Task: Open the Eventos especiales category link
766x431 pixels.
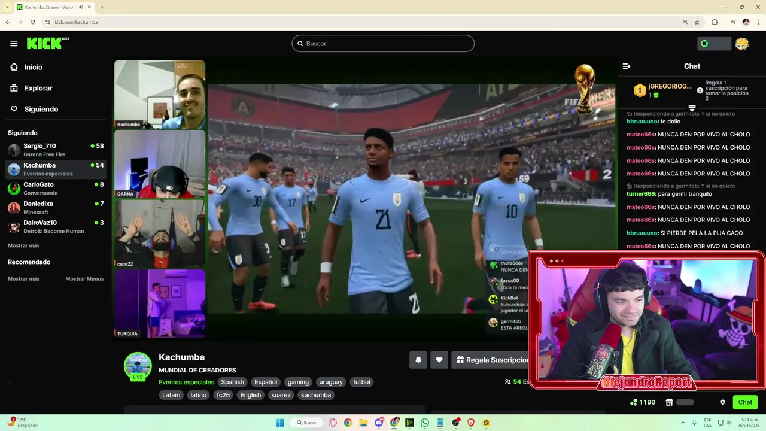Action: click(x=186, y=382)
